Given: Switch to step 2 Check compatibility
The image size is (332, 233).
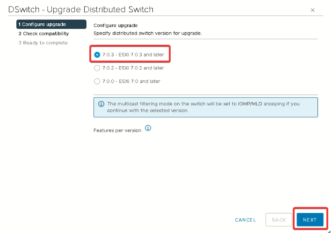Looking at the screenshot, I should pos(43,34).
